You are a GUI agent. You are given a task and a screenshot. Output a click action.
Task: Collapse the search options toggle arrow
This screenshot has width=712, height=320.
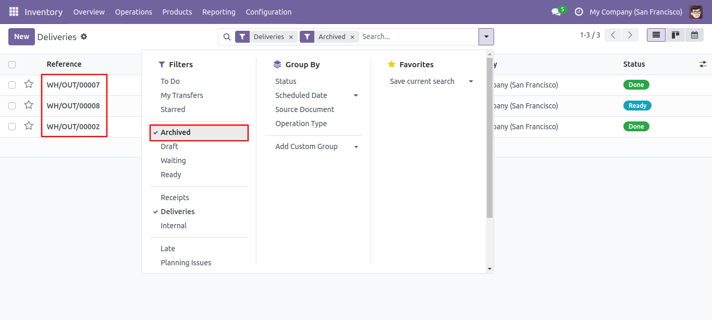click(x=486, y=36)
